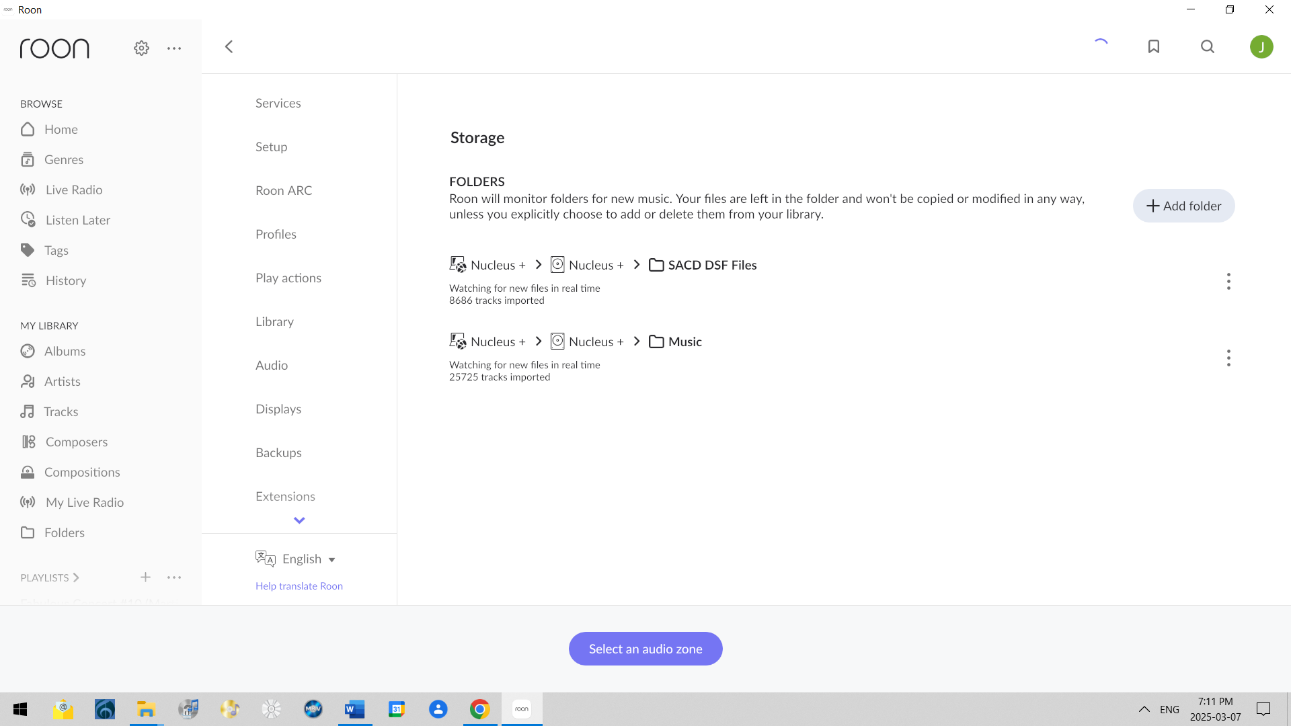The height and width of the screenshot is (726, 1291).
Task: Click '25725 tracks imported' text
Action: 500,377
